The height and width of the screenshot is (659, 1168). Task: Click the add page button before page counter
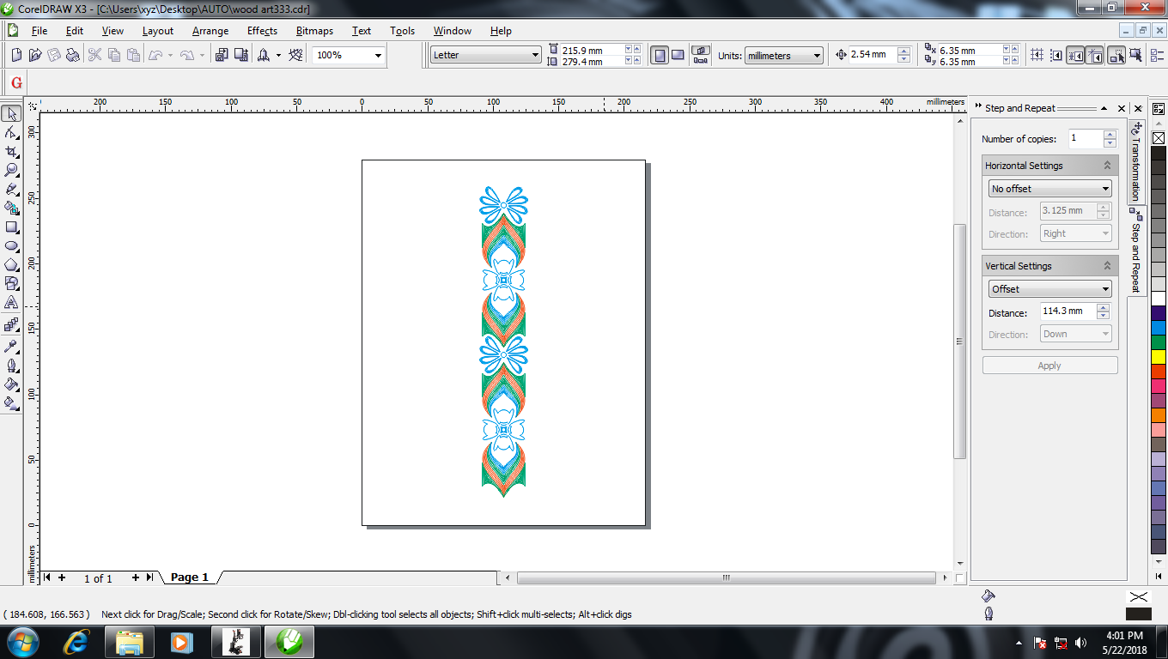click(x=62, y=577)
